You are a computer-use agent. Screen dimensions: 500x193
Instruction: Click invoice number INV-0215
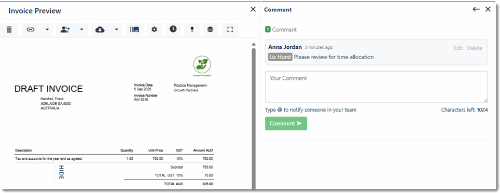click(x=141, y=100)
